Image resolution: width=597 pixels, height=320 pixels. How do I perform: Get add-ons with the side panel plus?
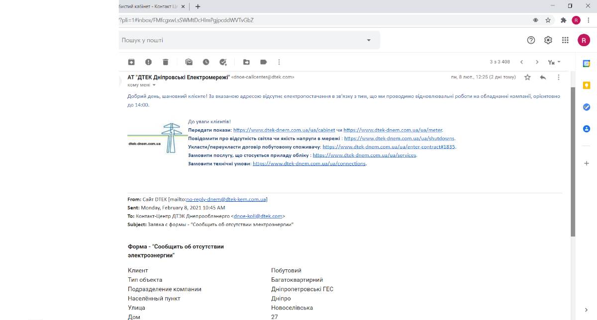587,163
